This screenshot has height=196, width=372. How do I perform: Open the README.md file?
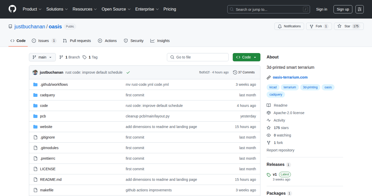(51, 180)
